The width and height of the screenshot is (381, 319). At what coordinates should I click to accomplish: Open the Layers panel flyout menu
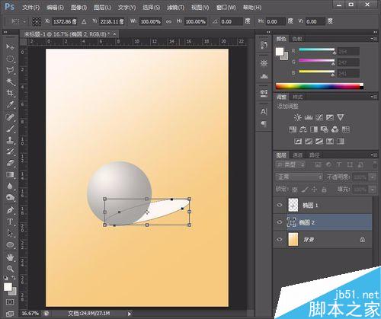tap(373, 155)
